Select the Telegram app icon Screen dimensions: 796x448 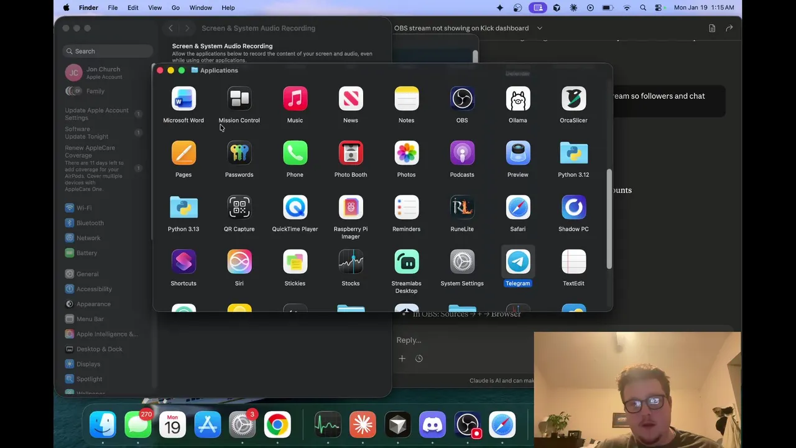pyautogui.click(x=518, y=262)
